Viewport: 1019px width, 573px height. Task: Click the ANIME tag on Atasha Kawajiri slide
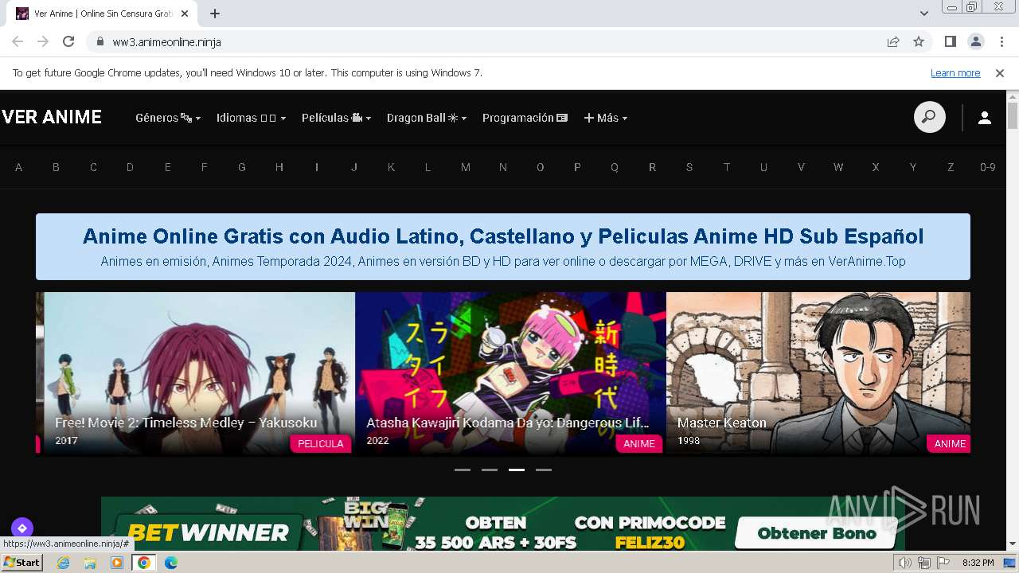(x=639, y=443)
